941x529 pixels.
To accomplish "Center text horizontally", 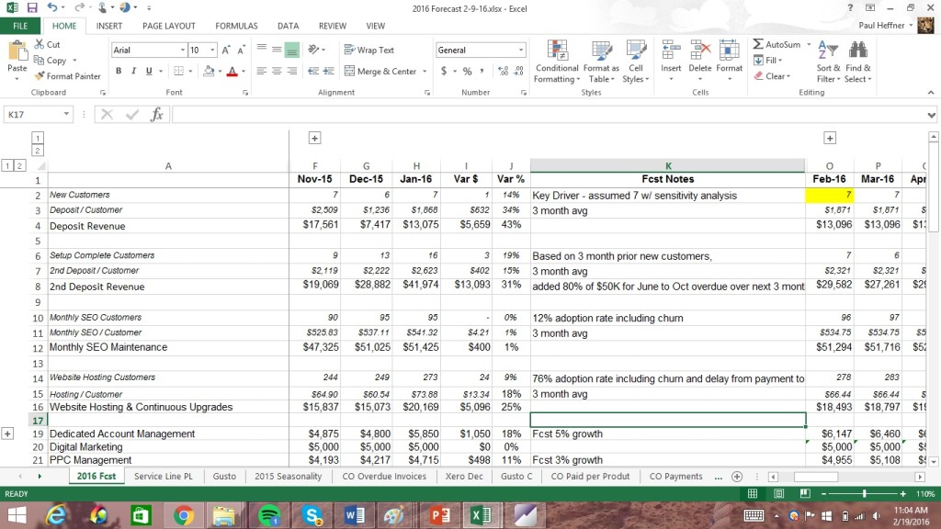I will pyautogui.click(x=277, y=71).
